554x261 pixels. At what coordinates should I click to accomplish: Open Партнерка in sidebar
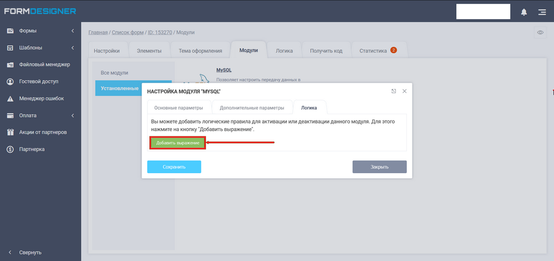(32, 149)
